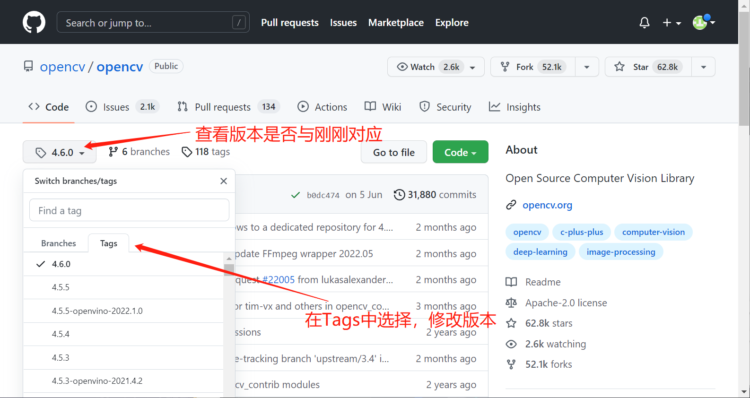
Task: Select tag 4.5.5
Action: [x=123, y=287]
